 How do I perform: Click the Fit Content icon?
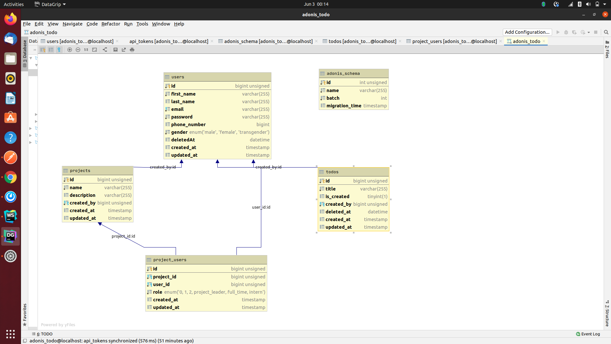coord(95,50)
